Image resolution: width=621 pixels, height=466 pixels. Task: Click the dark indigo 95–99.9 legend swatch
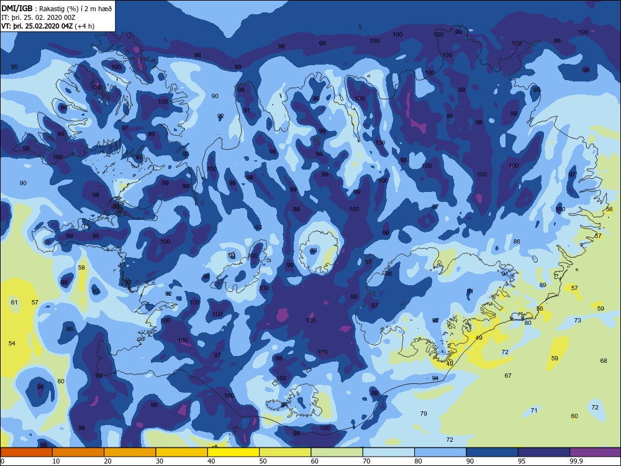544,452
